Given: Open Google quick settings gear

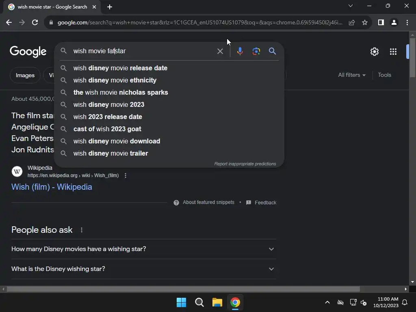Looking at the screenshot, I should pos(374,52).
